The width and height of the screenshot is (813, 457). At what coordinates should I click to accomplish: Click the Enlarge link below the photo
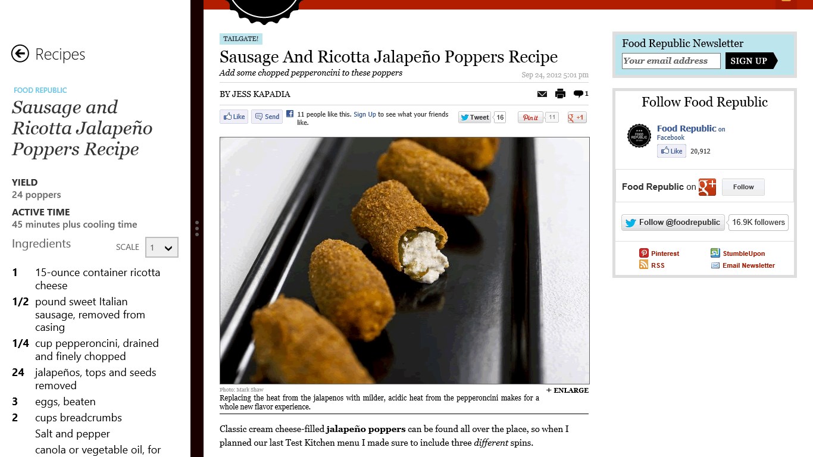[567, 390]
